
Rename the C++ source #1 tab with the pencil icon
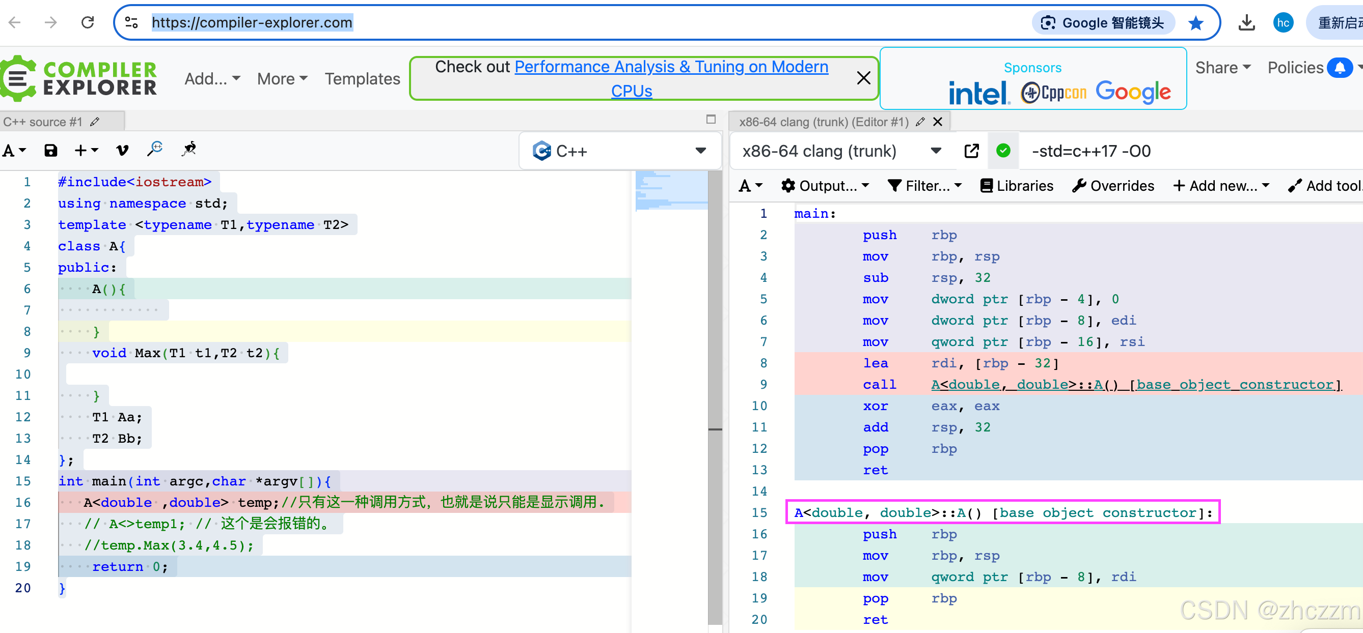click(x=95, y=122)
